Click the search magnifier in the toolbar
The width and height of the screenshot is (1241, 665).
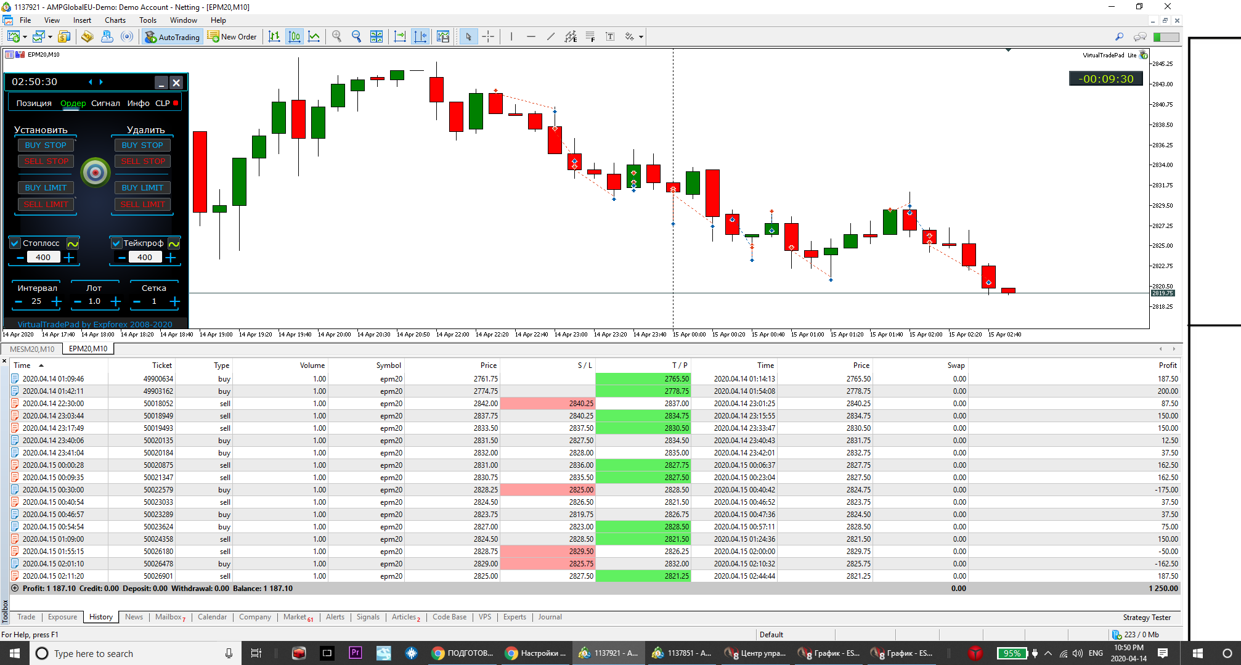click(1120, 37)
